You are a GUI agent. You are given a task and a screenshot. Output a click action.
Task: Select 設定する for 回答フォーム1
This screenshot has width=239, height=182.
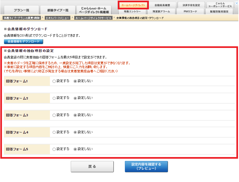click(x=54, y=81)
